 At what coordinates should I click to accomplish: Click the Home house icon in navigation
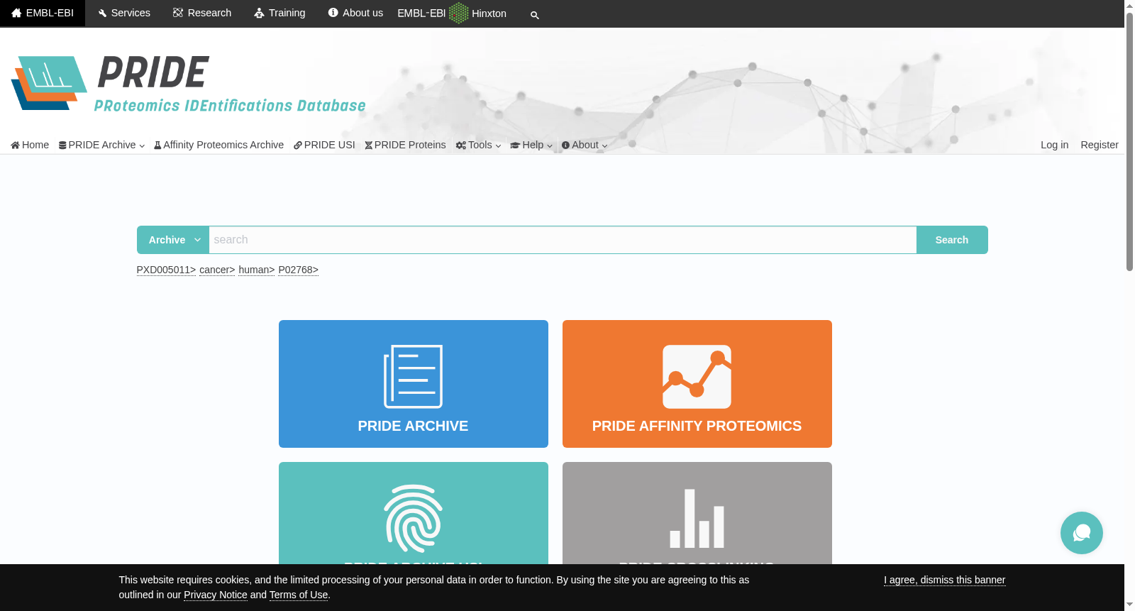coord(15,145)
